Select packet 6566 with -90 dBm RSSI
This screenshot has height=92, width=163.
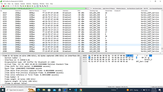click(x=81, y=36)
